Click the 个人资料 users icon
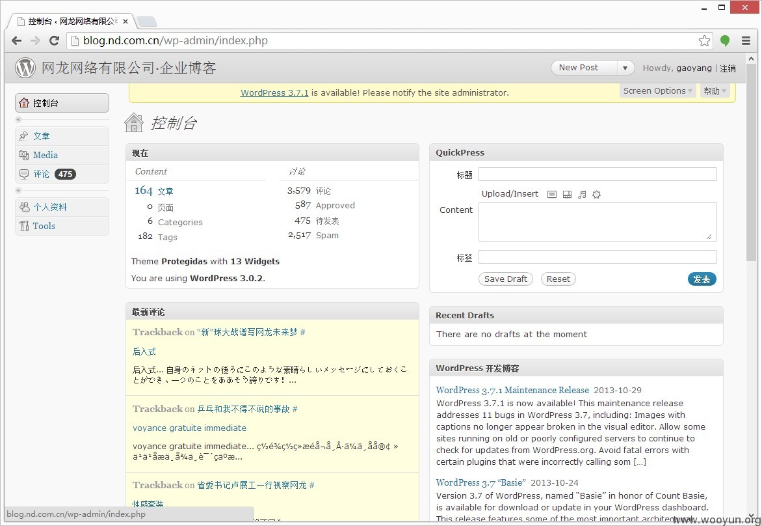The width and height of the screenshot is (762, 526). pos(24,207)
